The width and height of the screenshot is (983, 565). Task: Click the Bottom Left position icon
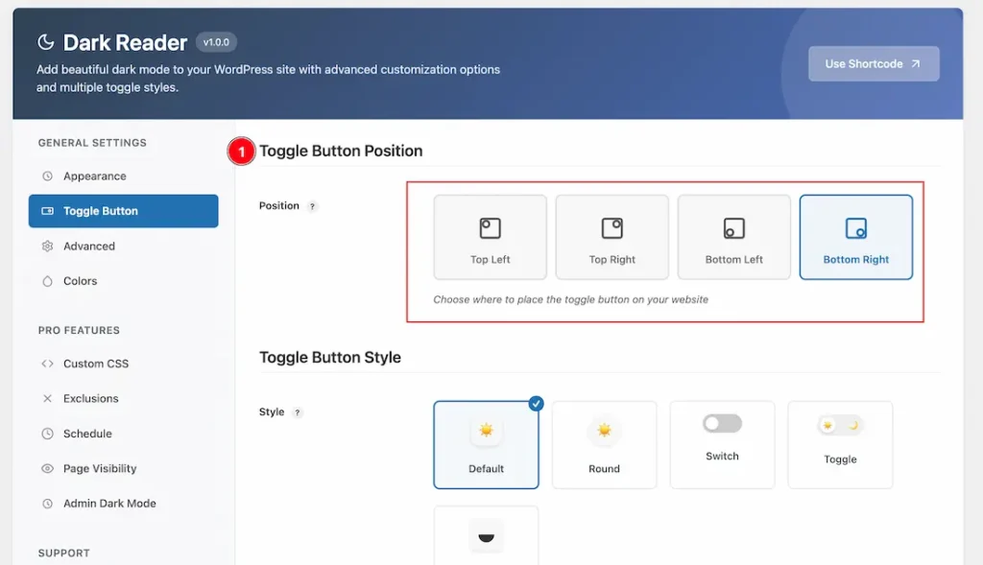(734, 228)
